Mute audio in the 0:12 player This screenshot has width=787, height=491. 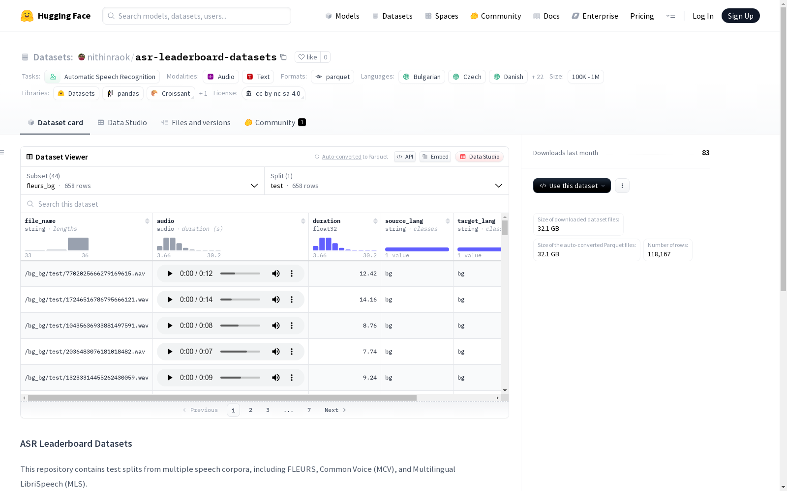click(276, 273)
